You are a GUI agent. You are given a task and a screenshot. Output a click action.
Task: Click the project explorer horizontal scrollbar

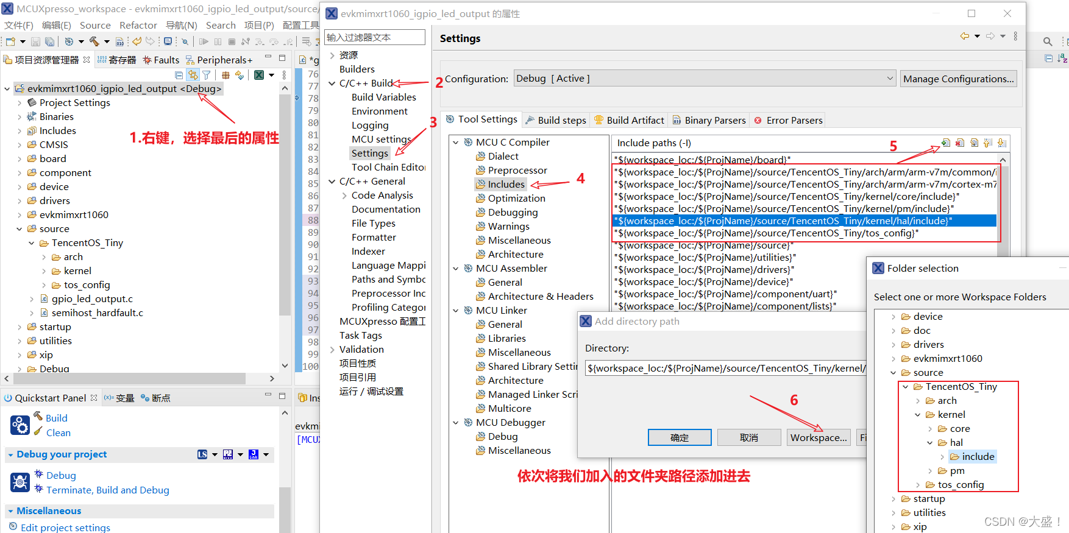pos(129,378)
